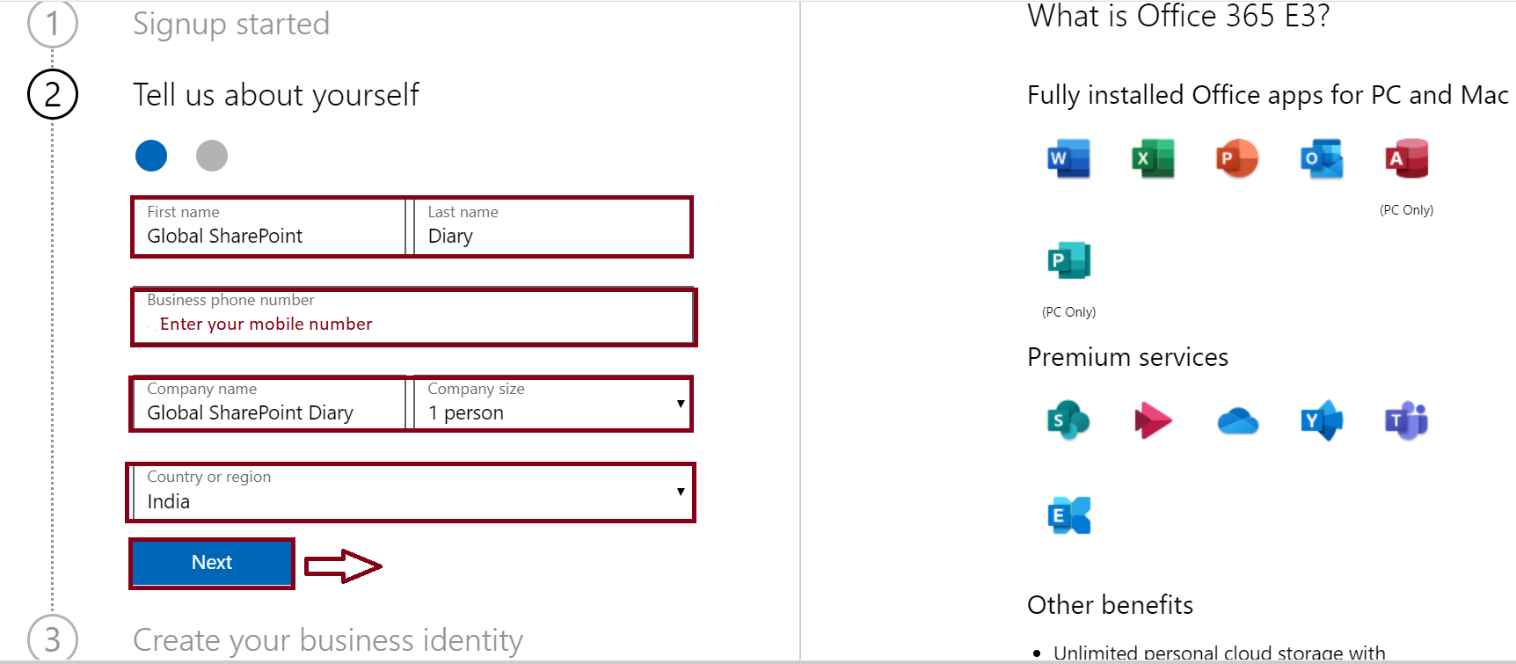Screen dimensions: 1516x664
Task: Click '(PC Only)' label under Access
Action: click(1406, 210)
